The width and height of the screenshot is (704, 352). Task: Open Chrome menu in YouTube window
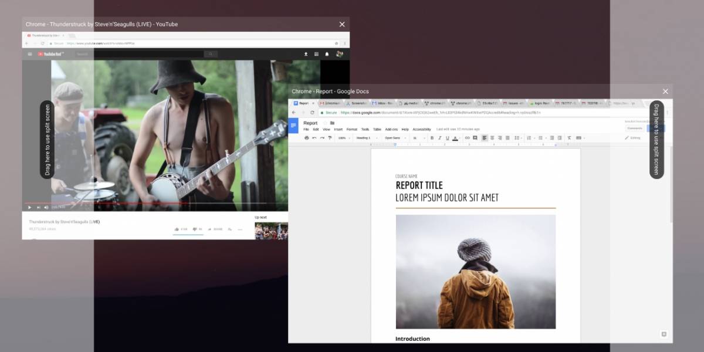pyautogui.click(x=344, y=43)
